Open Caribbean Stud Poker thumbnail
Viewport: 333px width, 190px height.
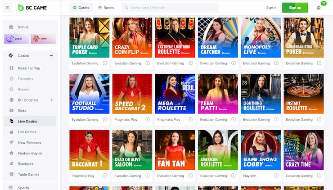pyautogui.click(x=304, y=38)
